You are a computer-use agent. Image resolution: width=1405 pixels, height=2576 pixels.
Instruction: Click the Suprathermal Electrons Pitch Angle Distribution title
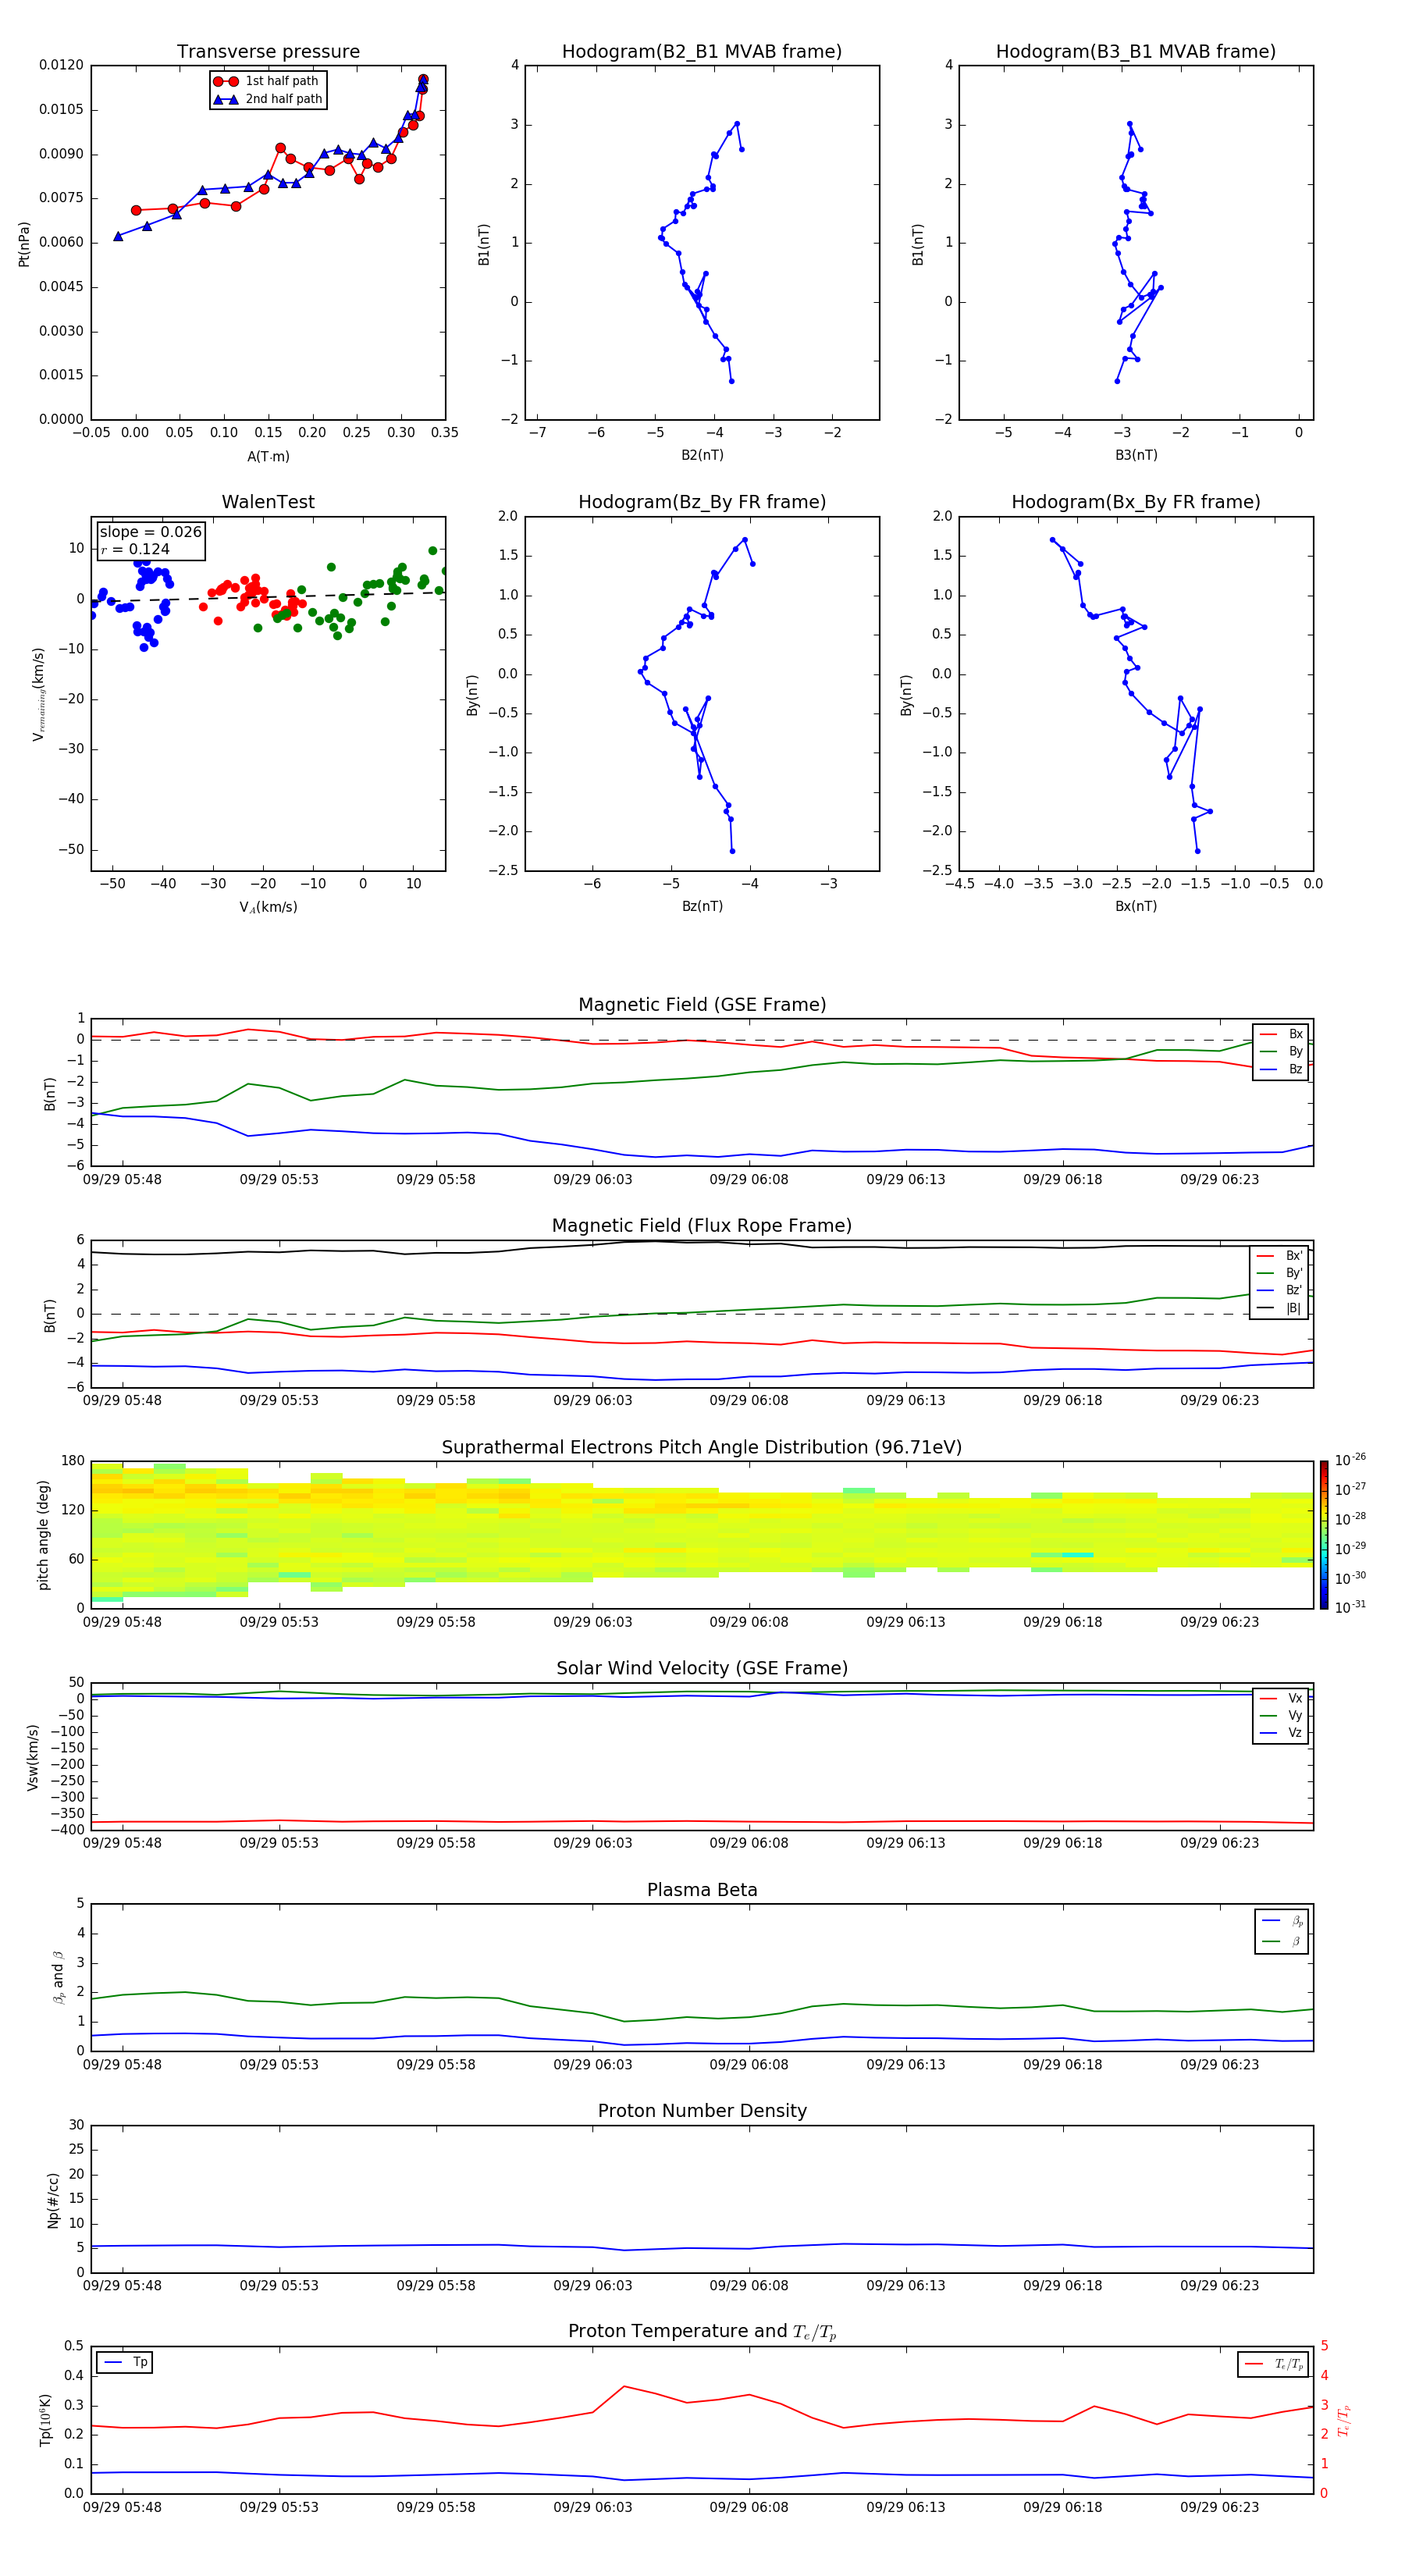point(702,1448)
